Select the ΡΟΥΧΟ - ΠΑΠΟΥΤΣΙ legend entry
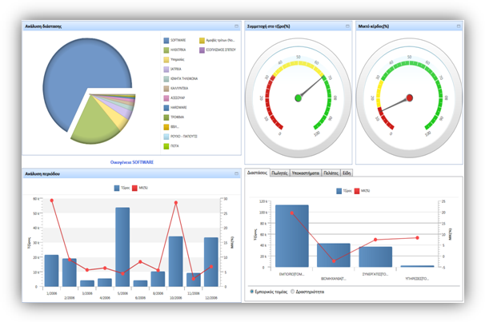Image resolution: width=485 pixels, height=322 pixels. click(180, 136)
